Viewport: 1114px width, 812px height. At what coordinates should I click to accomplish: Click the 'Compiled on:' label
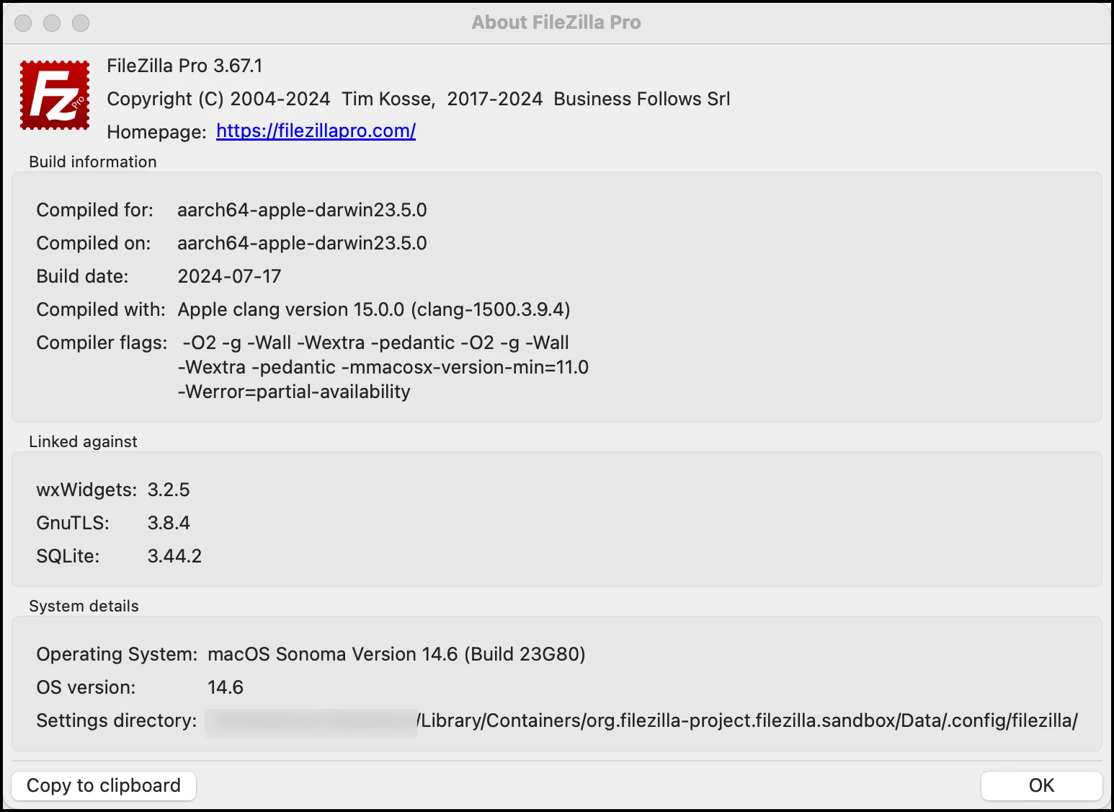94,243
